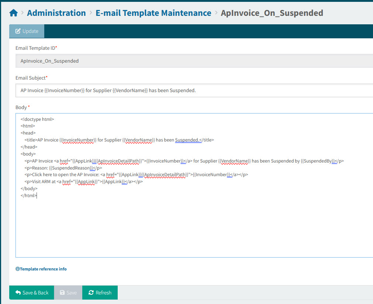The image size is (373, 304).
Task: Click the disabled Save button
Action: [x=68, y=293]
